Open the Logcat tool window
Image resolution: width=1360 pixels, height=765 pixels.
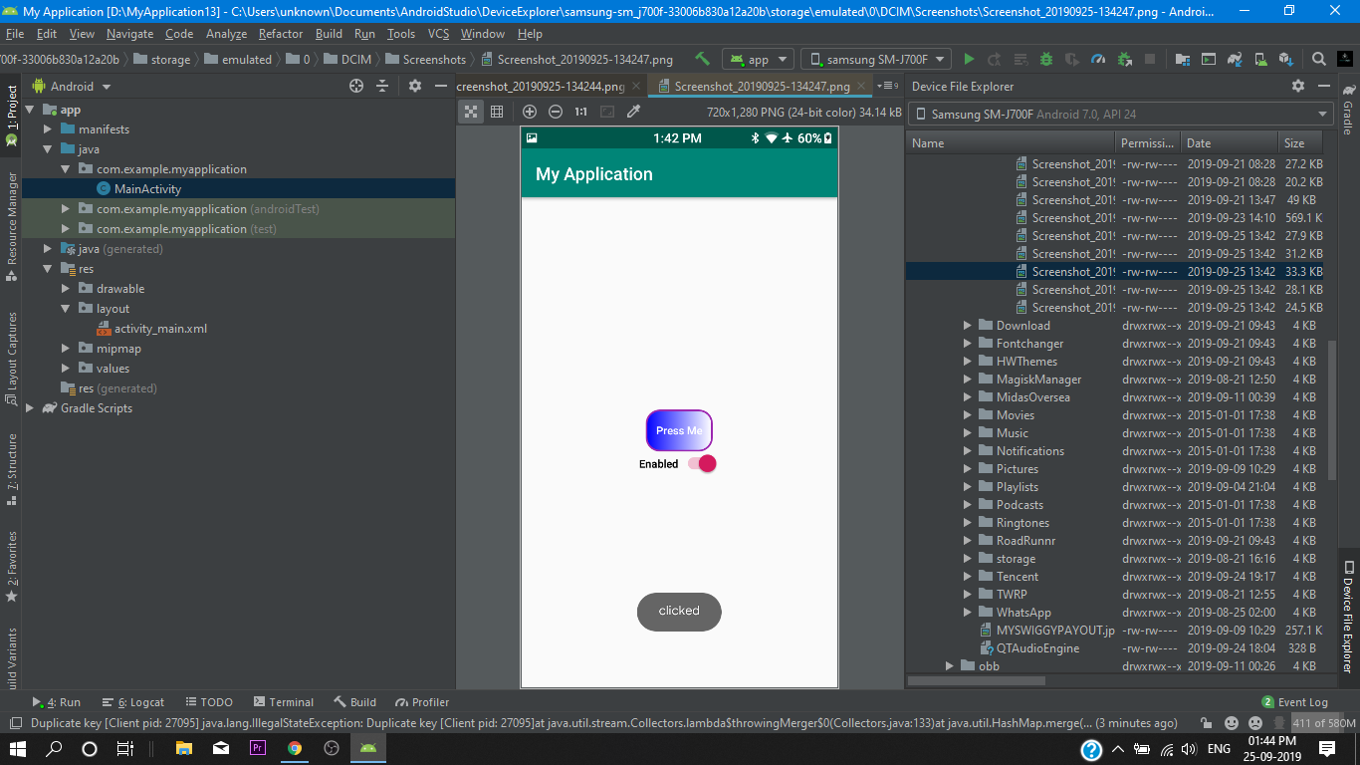click(133, 702)
